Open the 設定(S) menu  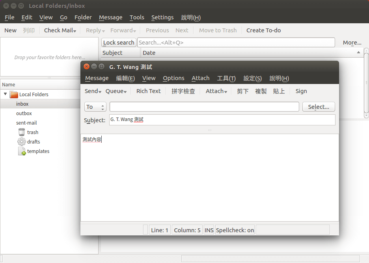click(x=252, y=78)
